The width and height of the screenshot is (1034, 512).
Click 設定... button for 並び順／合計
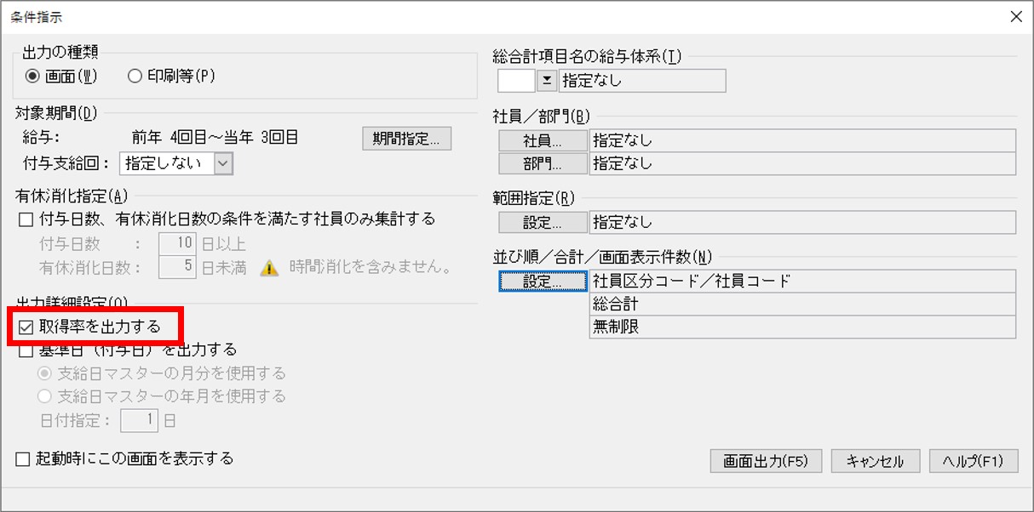pos(543,281)
